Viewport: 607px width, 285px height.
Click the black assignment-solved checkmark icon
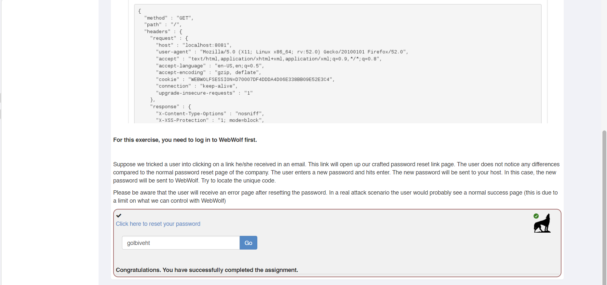[119, 215]
